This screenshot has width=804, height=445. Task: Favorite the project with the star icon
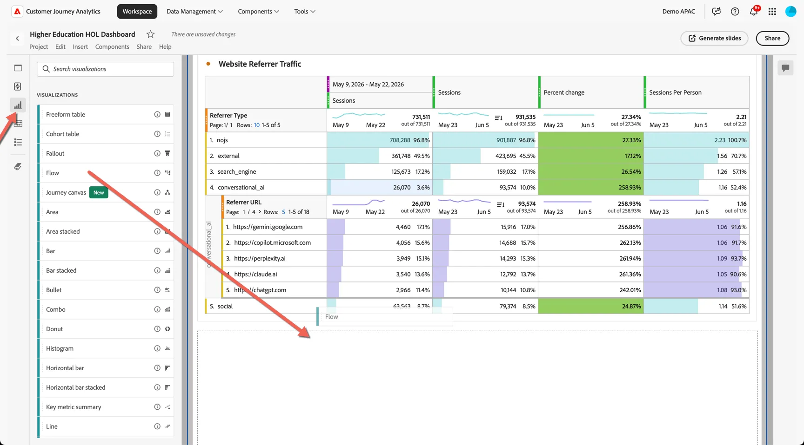tap(150, 34)
